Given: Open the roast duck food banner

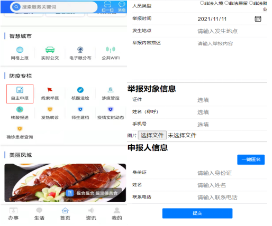Looking at the screenshot, I should [x=65, y=183].
